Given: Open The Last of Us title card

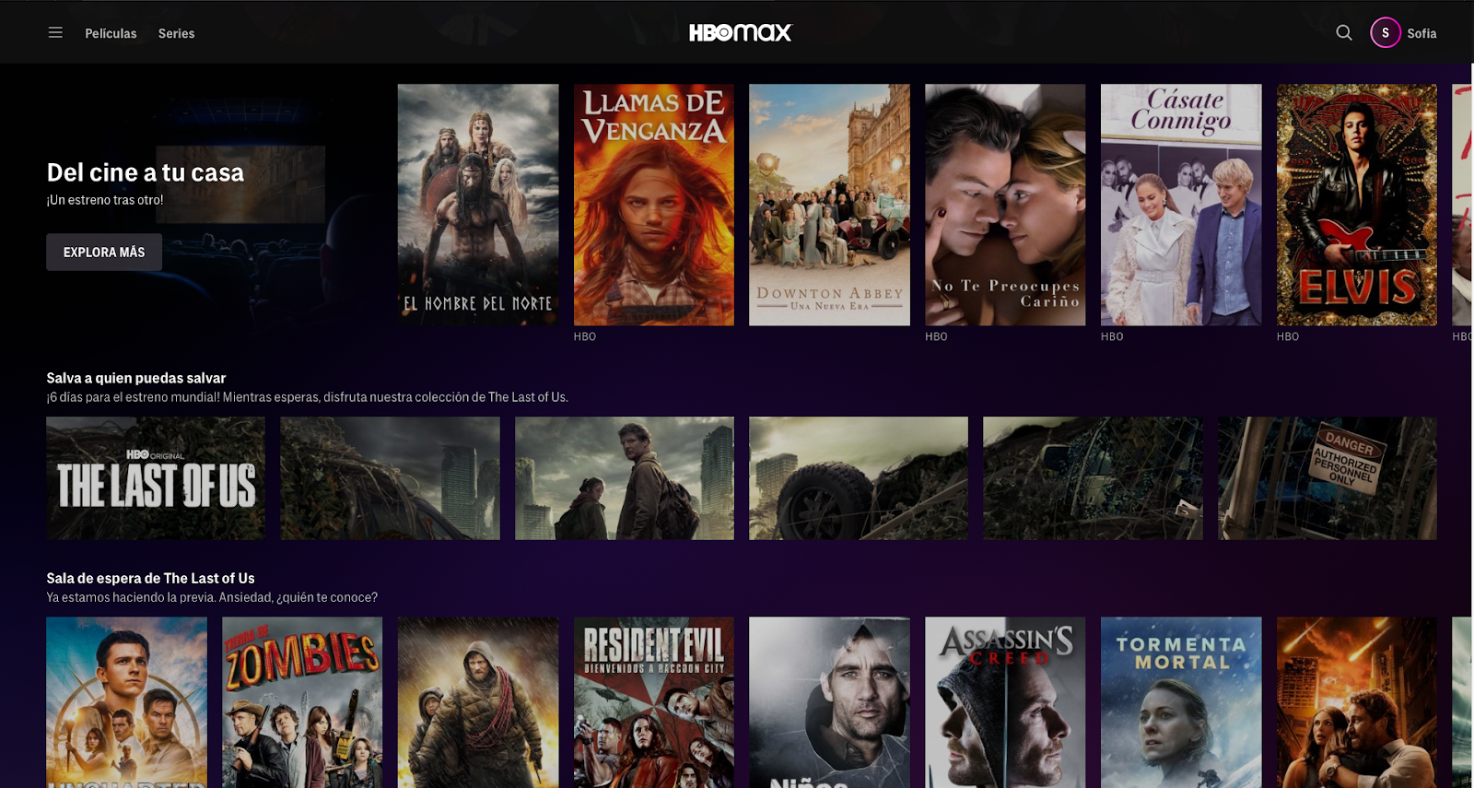Looking at the screenshot, I should point(156,478).
